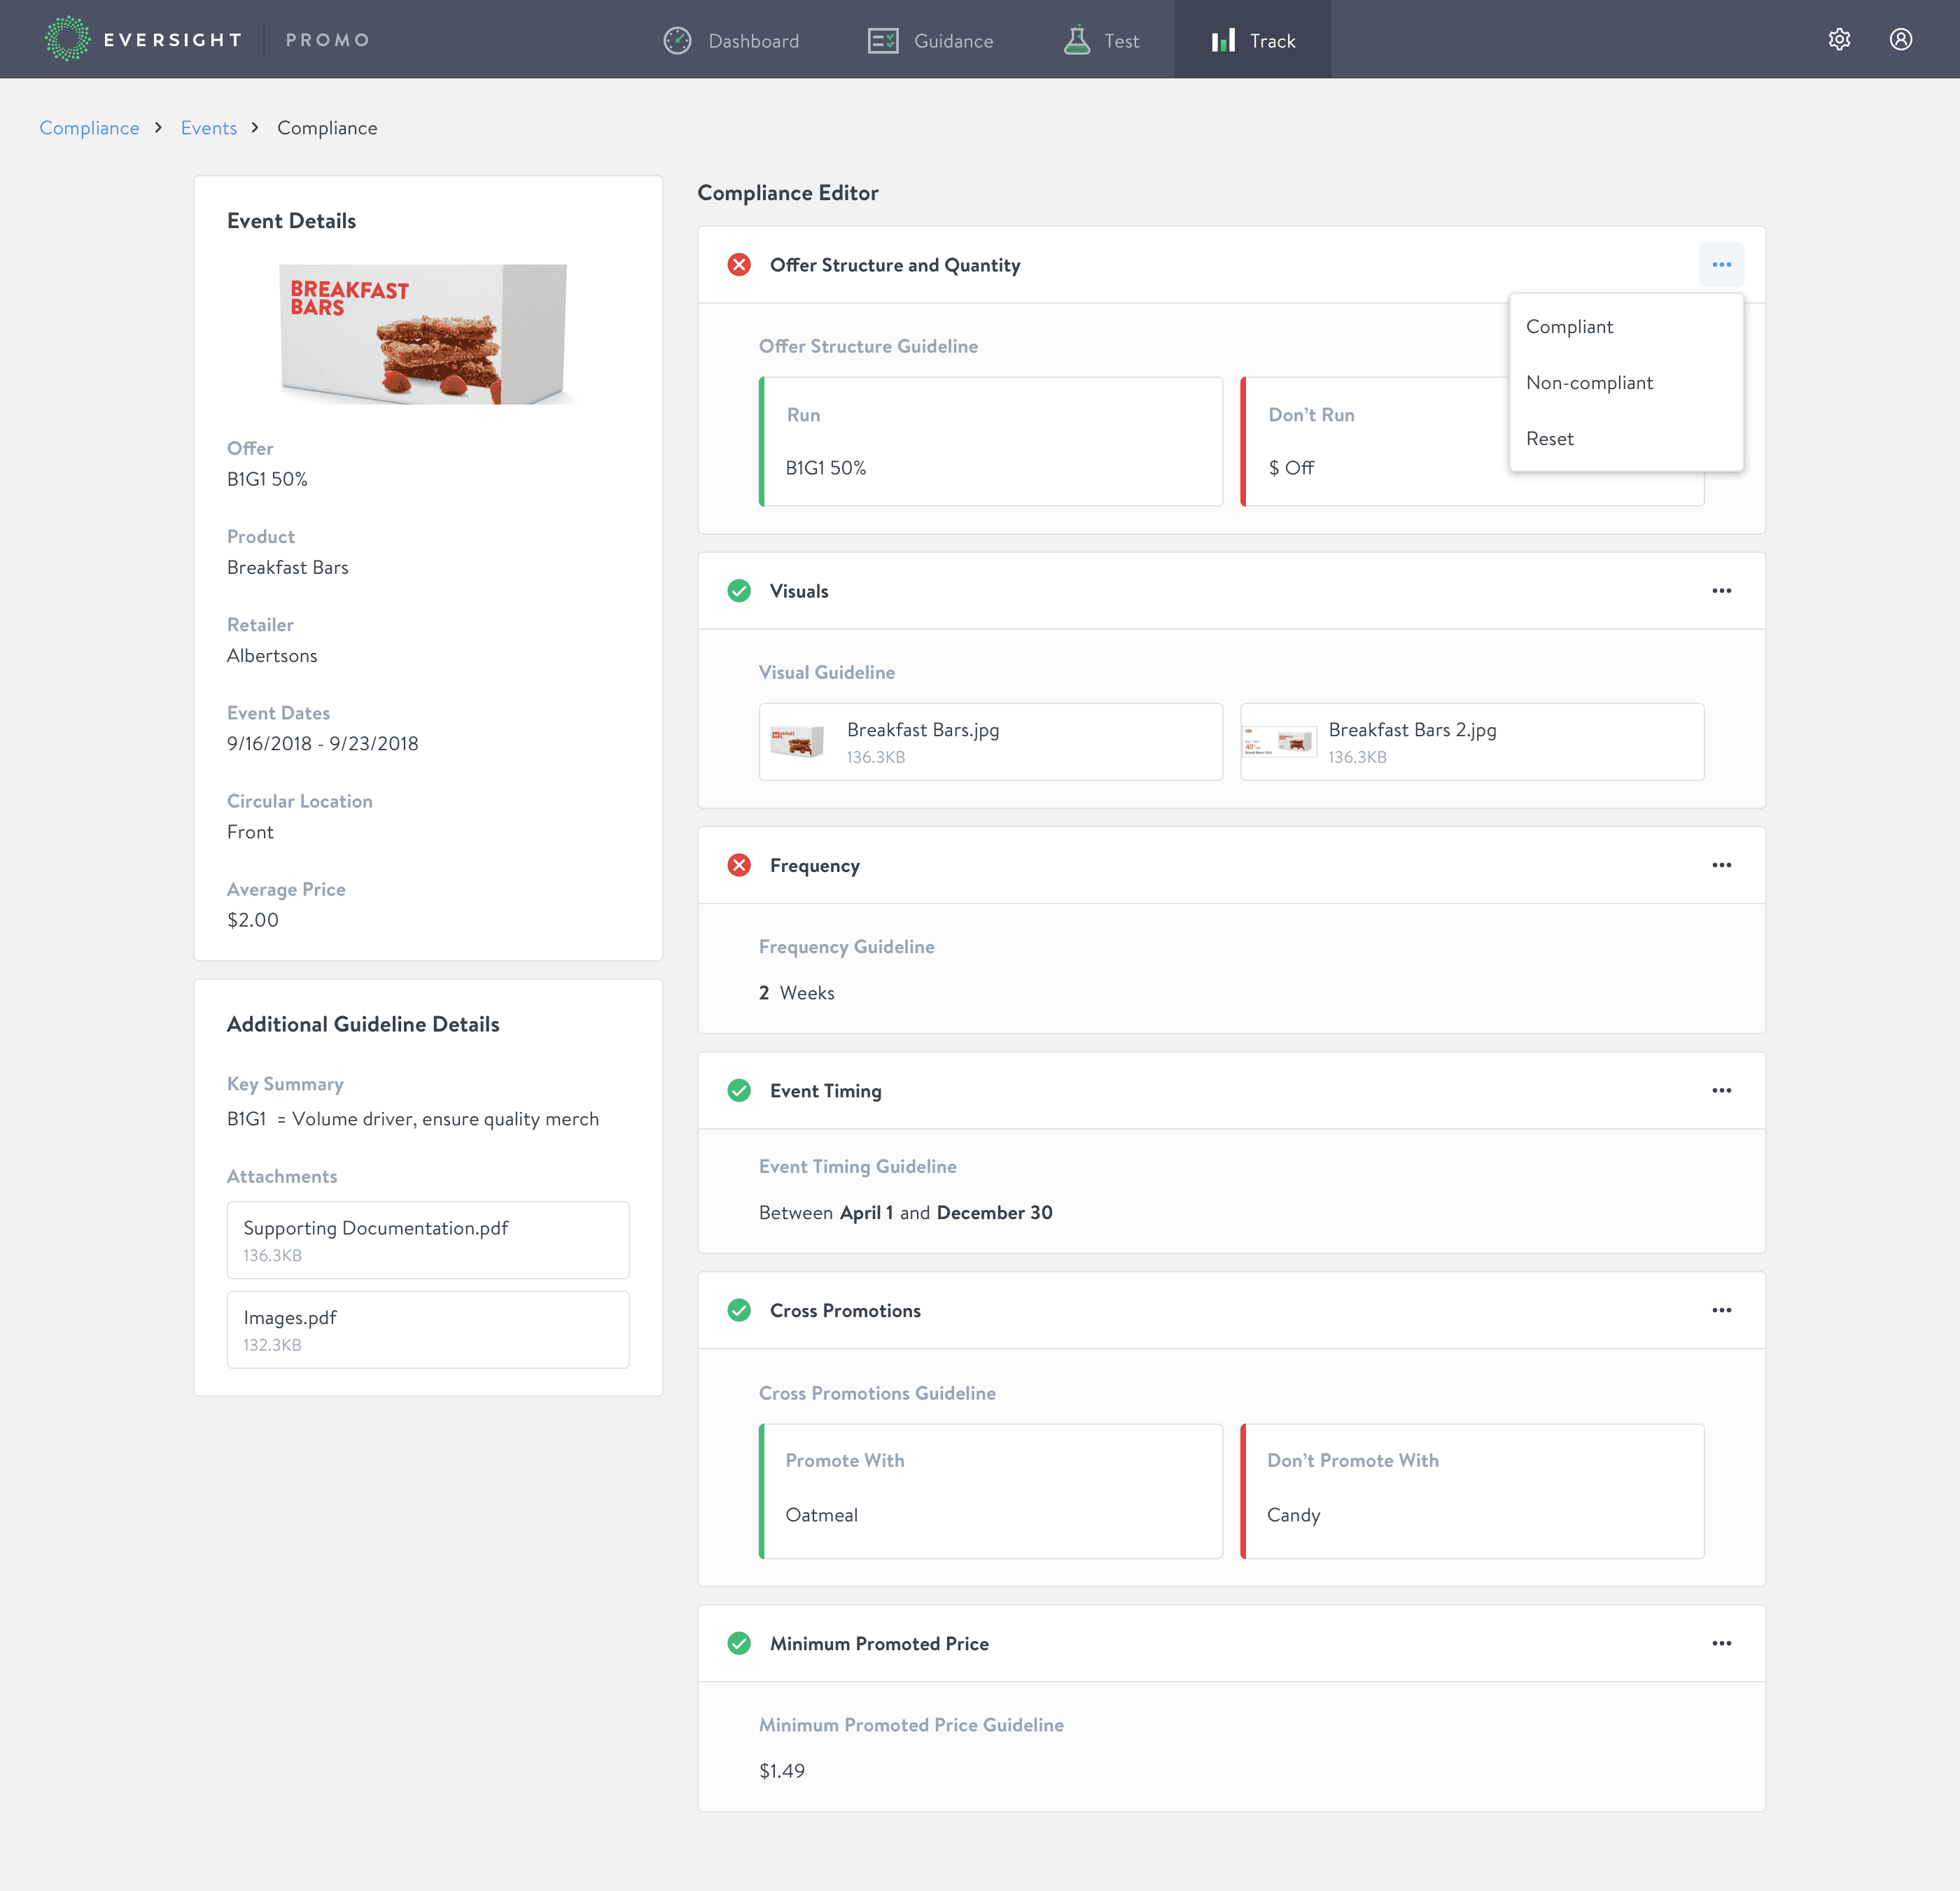Image resolution: width=1960 pixels, height=1891 pixels.
Task: Open the settings gear icon
Action: (1839, 39)
